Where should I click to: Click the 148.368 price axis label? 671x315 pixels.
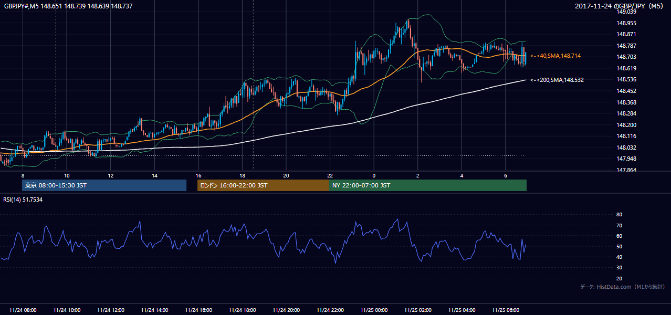[626, 102]
